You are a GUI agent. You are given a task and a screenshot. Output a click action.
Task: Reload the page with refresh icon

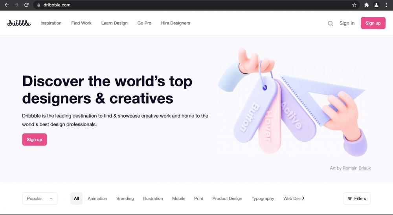pos(26,5)
